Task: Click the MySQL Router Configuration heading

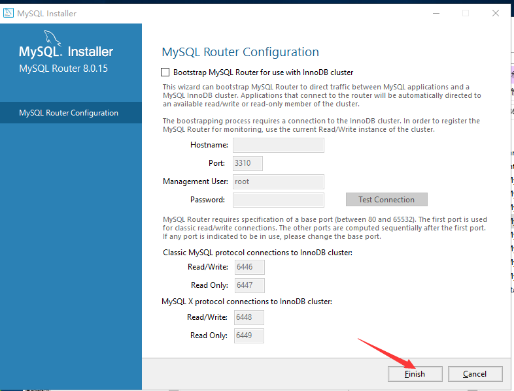Action: pyautogui.click(x=240, y=52)
